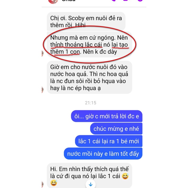Tap the sender avatar beside the circled message

point(42,53)
